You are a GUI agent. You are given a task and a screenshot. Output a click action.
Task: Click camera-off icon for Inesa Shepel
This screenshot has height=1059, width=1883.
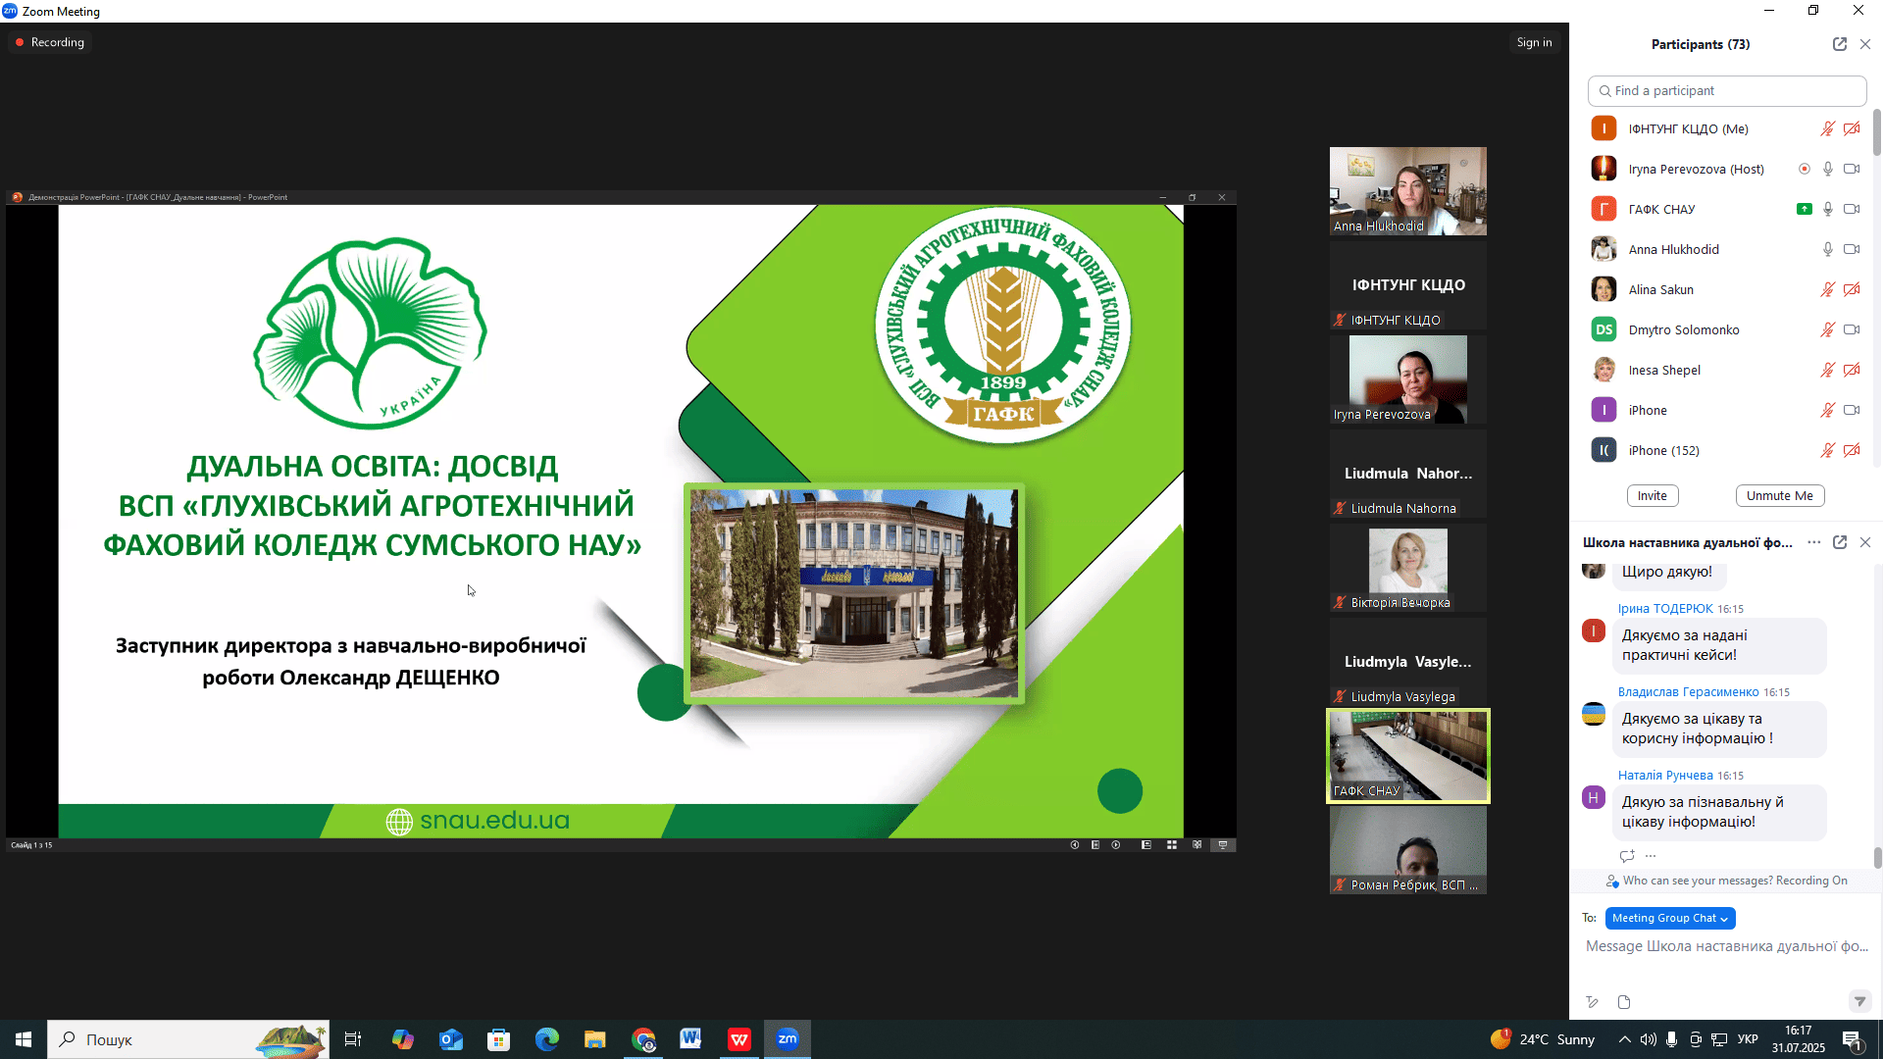pos(1852,370)
